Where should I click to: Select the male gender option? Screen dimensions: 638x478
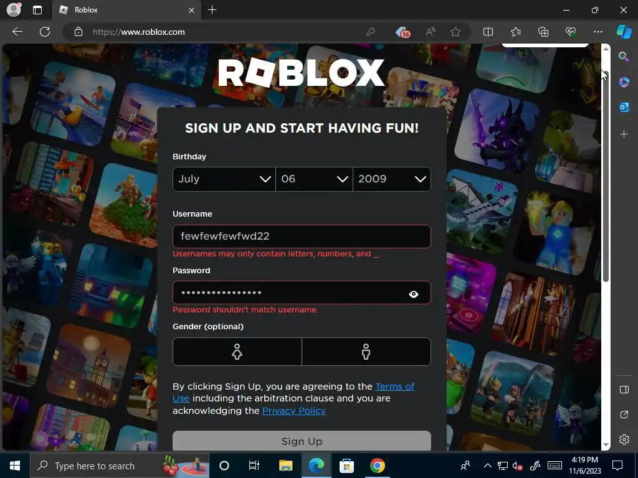pyautogui.click(x=366, y=352)
